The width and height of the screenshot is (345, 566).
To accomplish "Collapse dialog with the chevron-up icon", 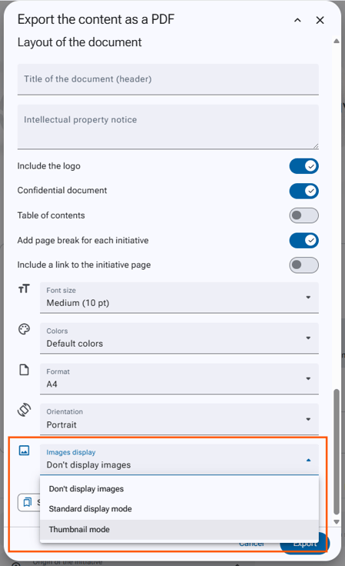I will (x=297, y=20).
